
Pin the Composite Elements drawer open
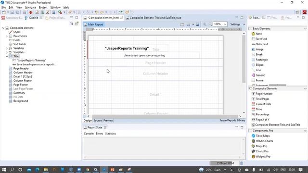[x=305, y=88]
